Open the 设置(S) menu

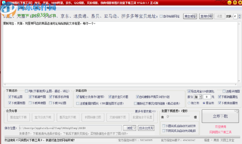[x=22, y=8]
